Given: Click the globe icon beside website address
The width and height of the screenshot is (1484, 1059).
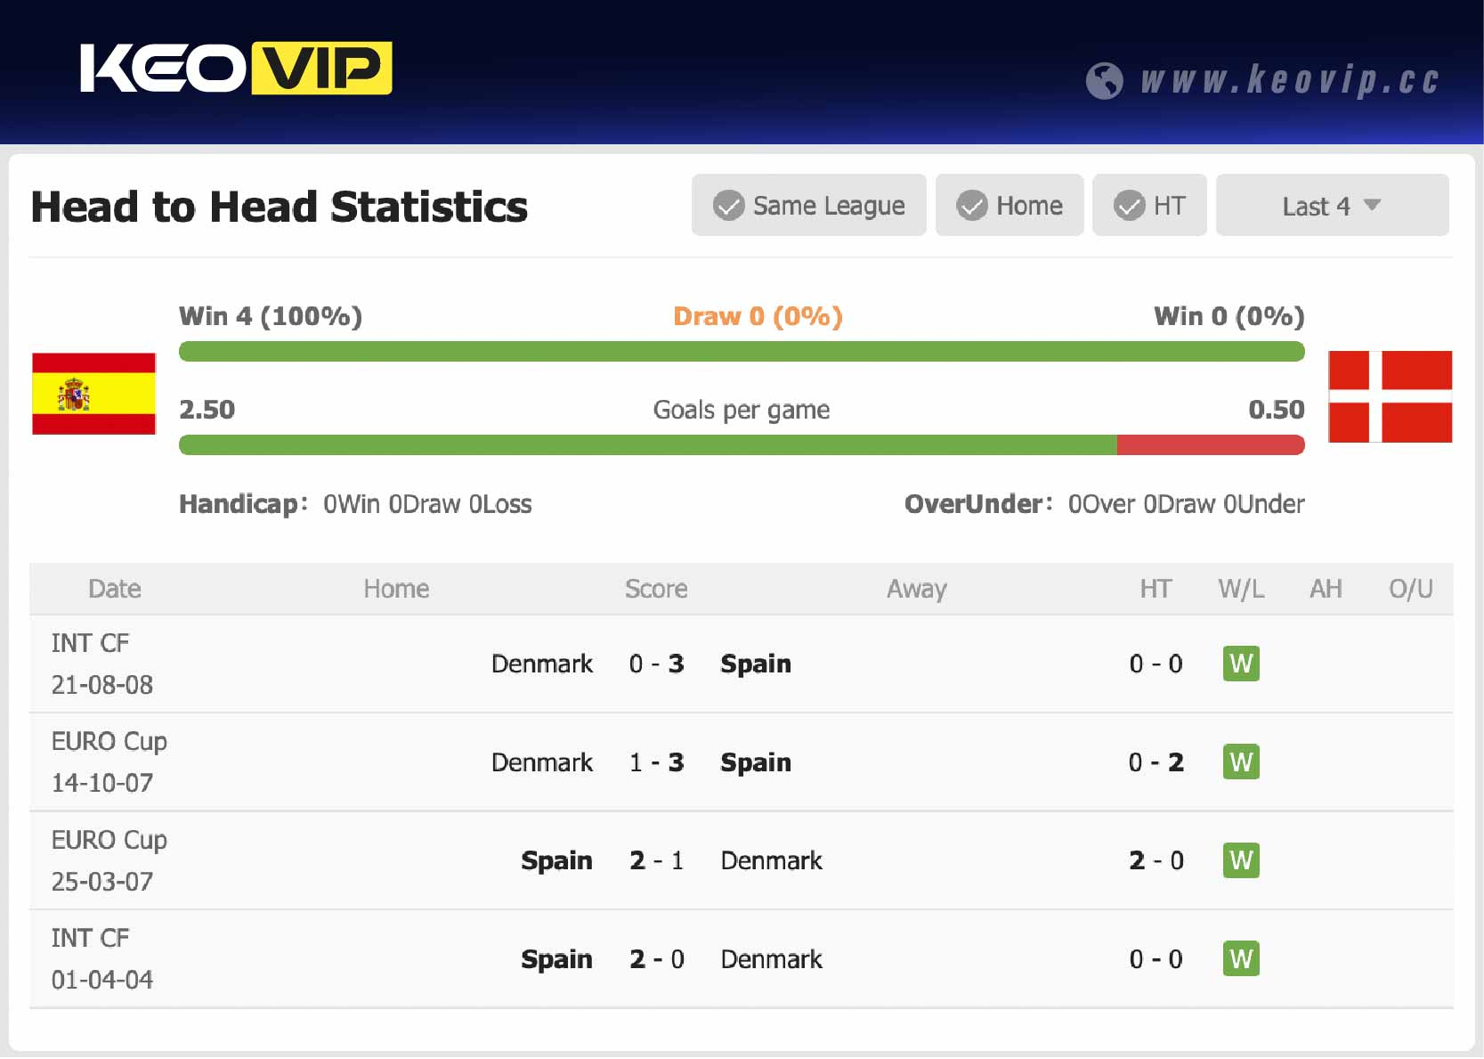Looking at the screenshot, I should (x=1105, y=81).
